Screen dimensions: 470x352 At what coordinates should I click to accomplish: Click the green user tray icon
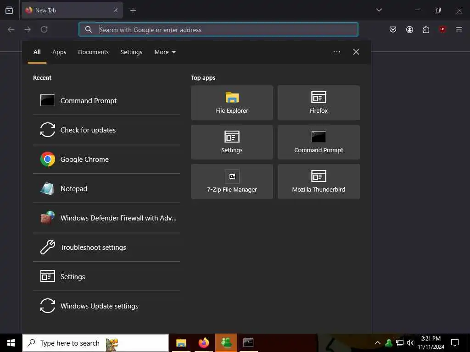(x=389, y=343)
